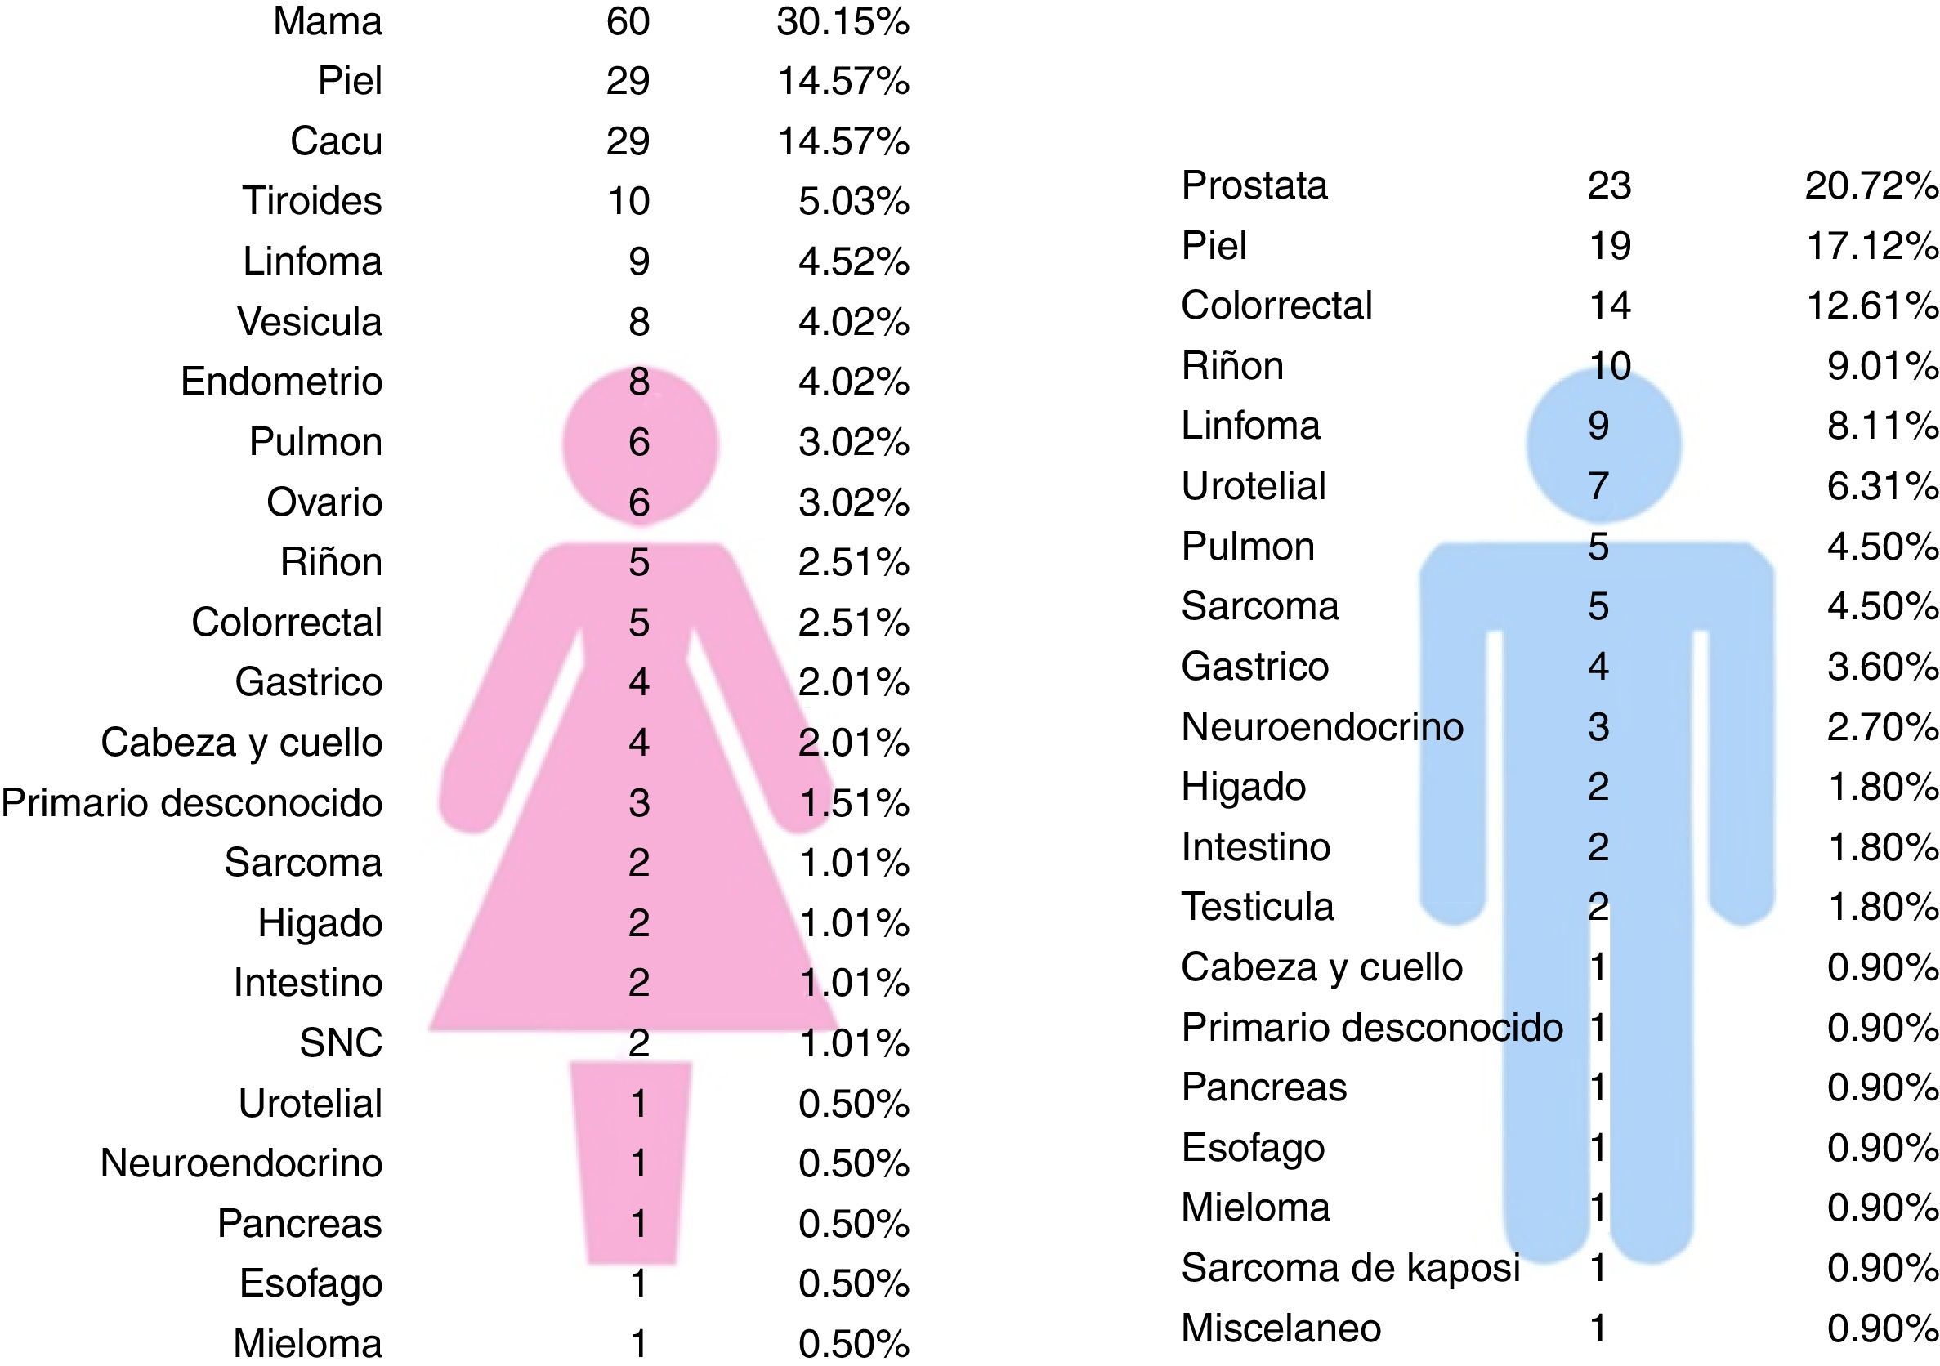The height and width of the screenshot is (1366, 1940).
Task: Click the 20.72% percentage value
Action: [x=1871, y=185]
